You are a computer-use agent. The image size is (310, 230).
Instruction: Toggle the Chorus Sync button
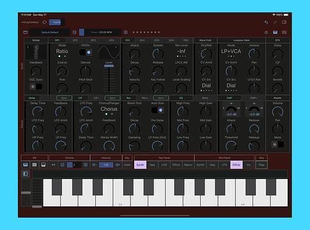112,98
